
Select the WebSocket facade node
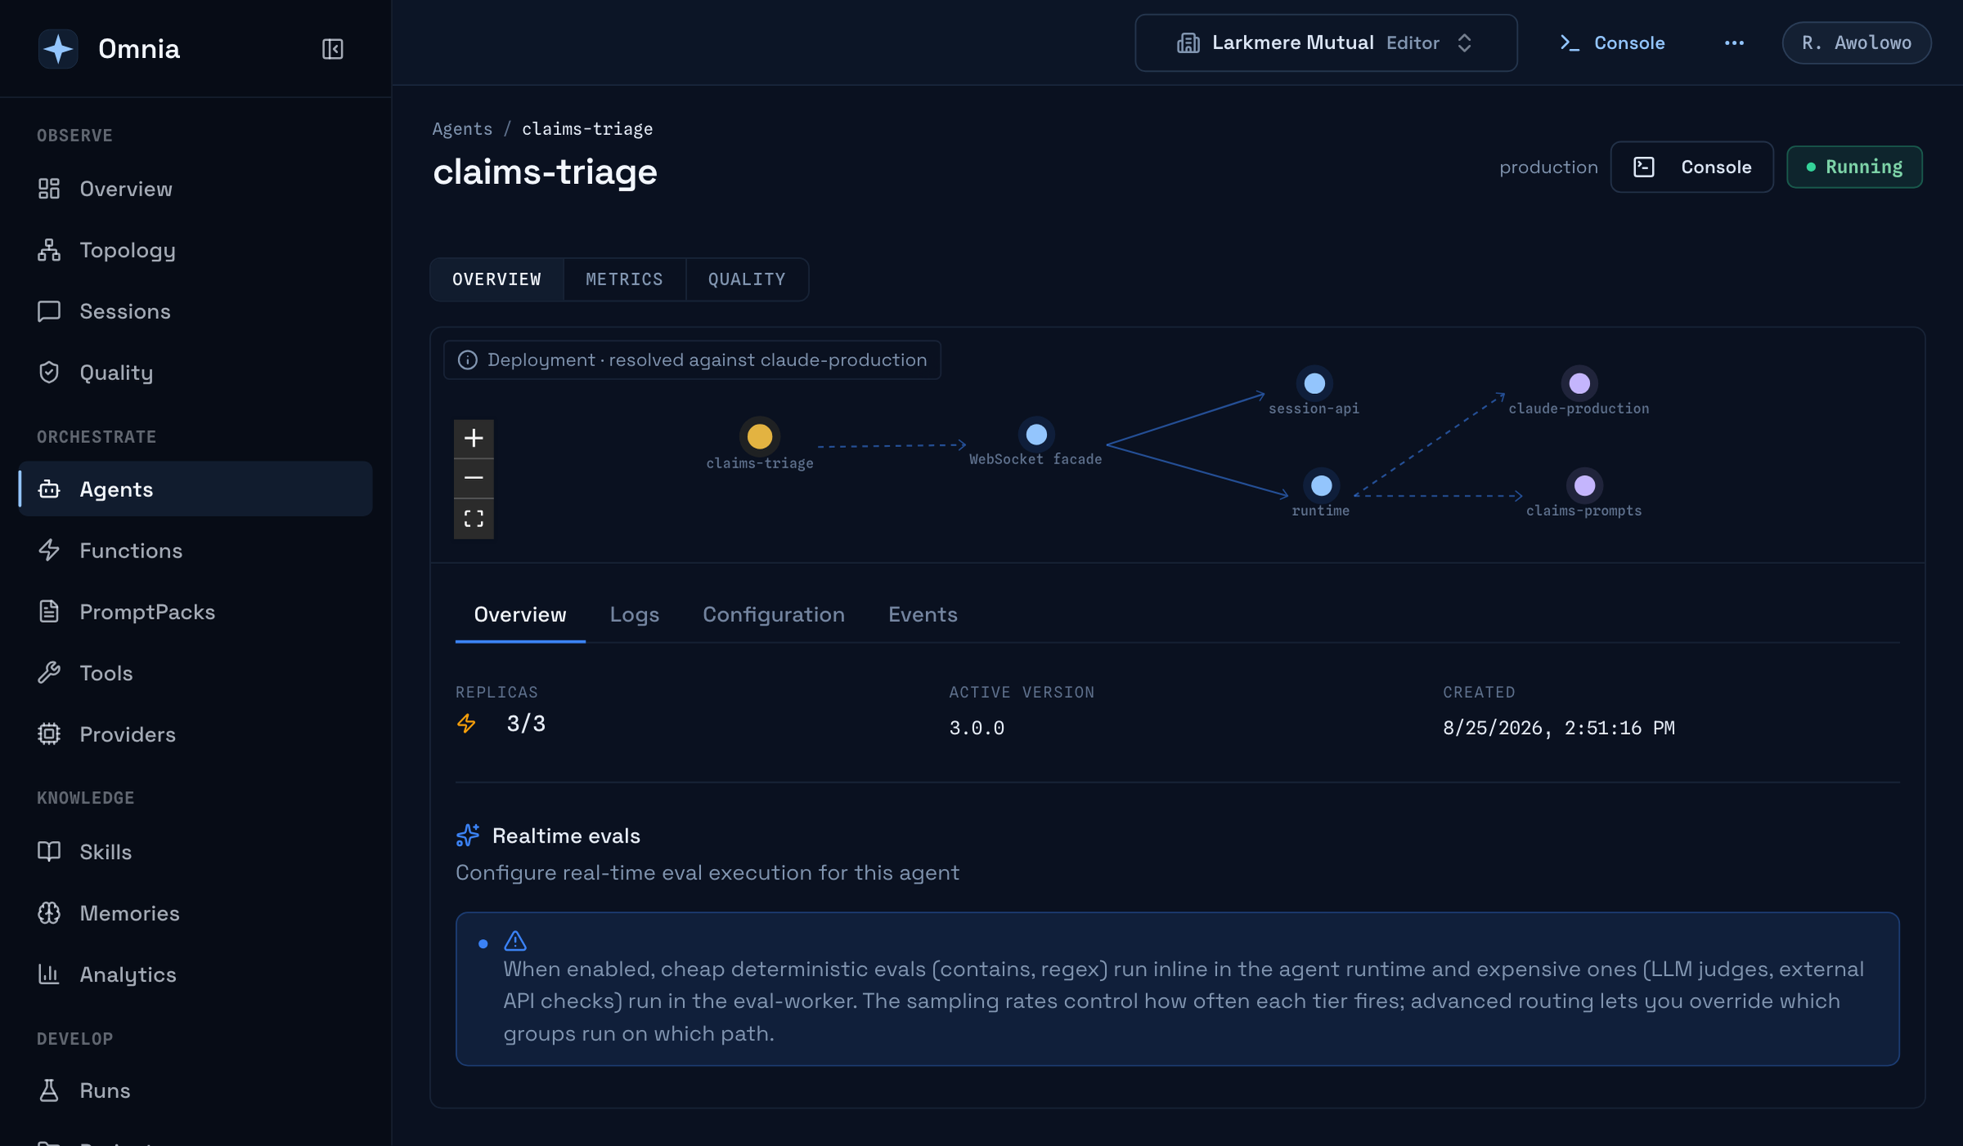1036,434
